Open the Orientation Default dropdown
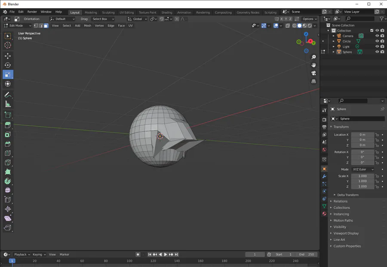This screenshot has width=387, height=267. 62,19
